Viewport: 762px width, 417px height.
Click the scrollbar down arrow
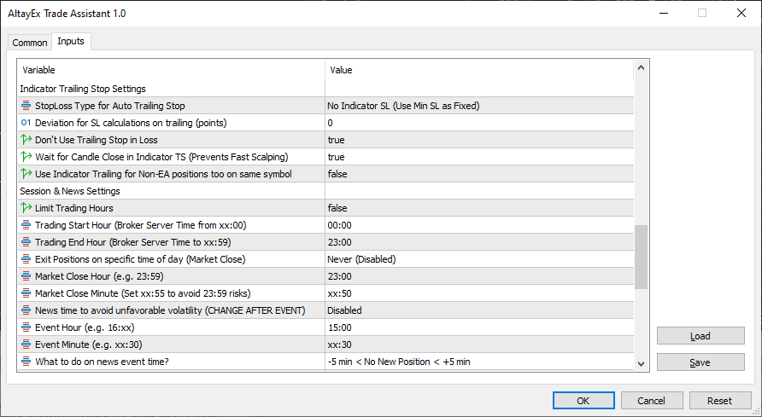click(641, 363)
